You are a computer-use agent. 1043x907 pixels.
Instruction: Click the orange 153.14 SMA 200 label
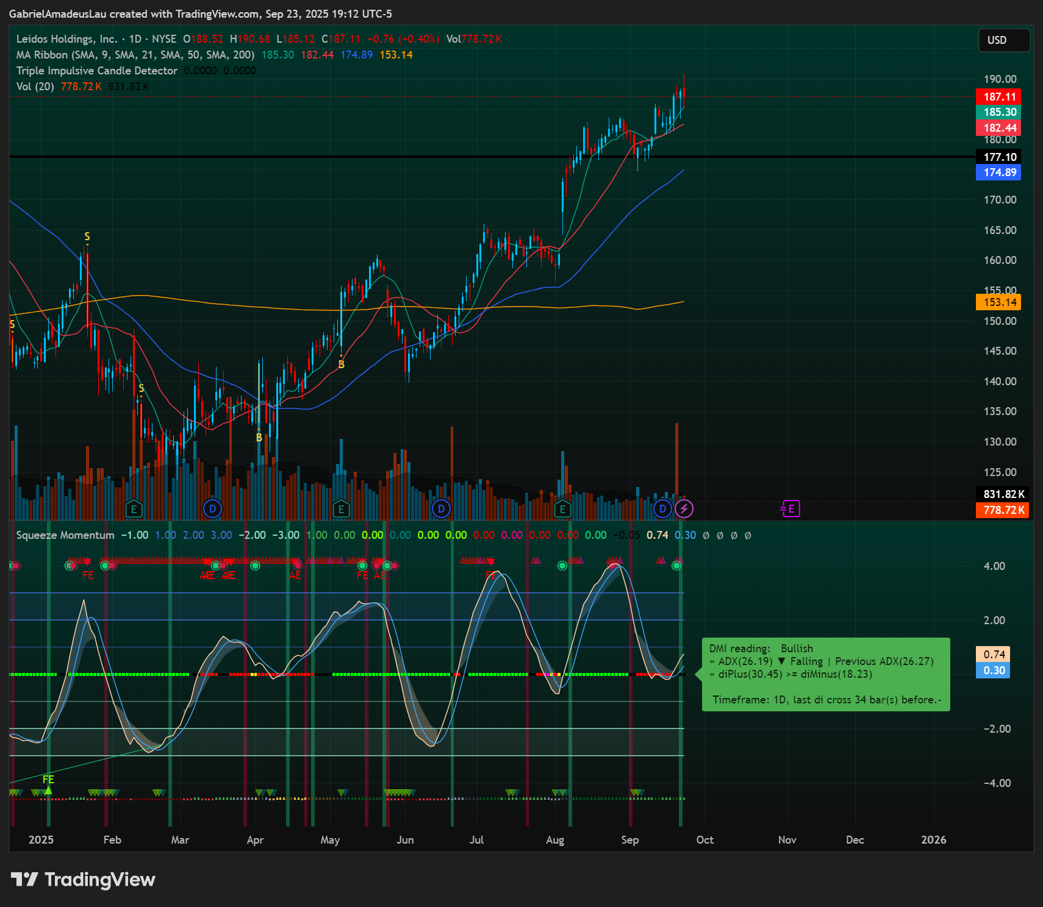tap(998, 302)
